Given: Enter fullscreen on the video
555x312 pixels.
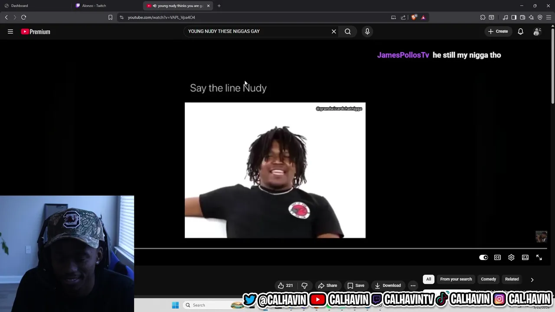Looking at the screenshot, I should click(539, 257).
